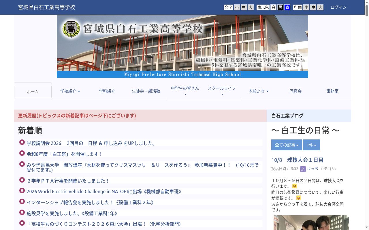Viewport: 369px width, 230px height.
Task: Click the bullet icon beside 学校説明会 2026
Action: coord(22,142)
